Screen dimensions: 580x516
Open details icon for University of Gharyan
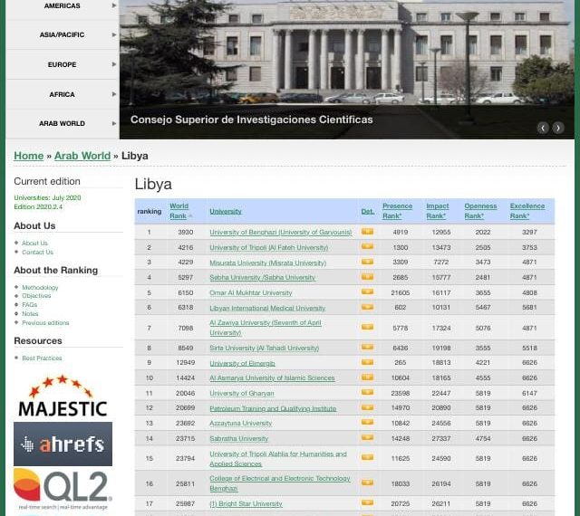click(367, 393)
